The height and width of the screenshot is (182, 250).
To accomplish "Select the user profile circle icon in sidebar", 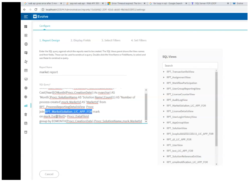I will [26, 44].
